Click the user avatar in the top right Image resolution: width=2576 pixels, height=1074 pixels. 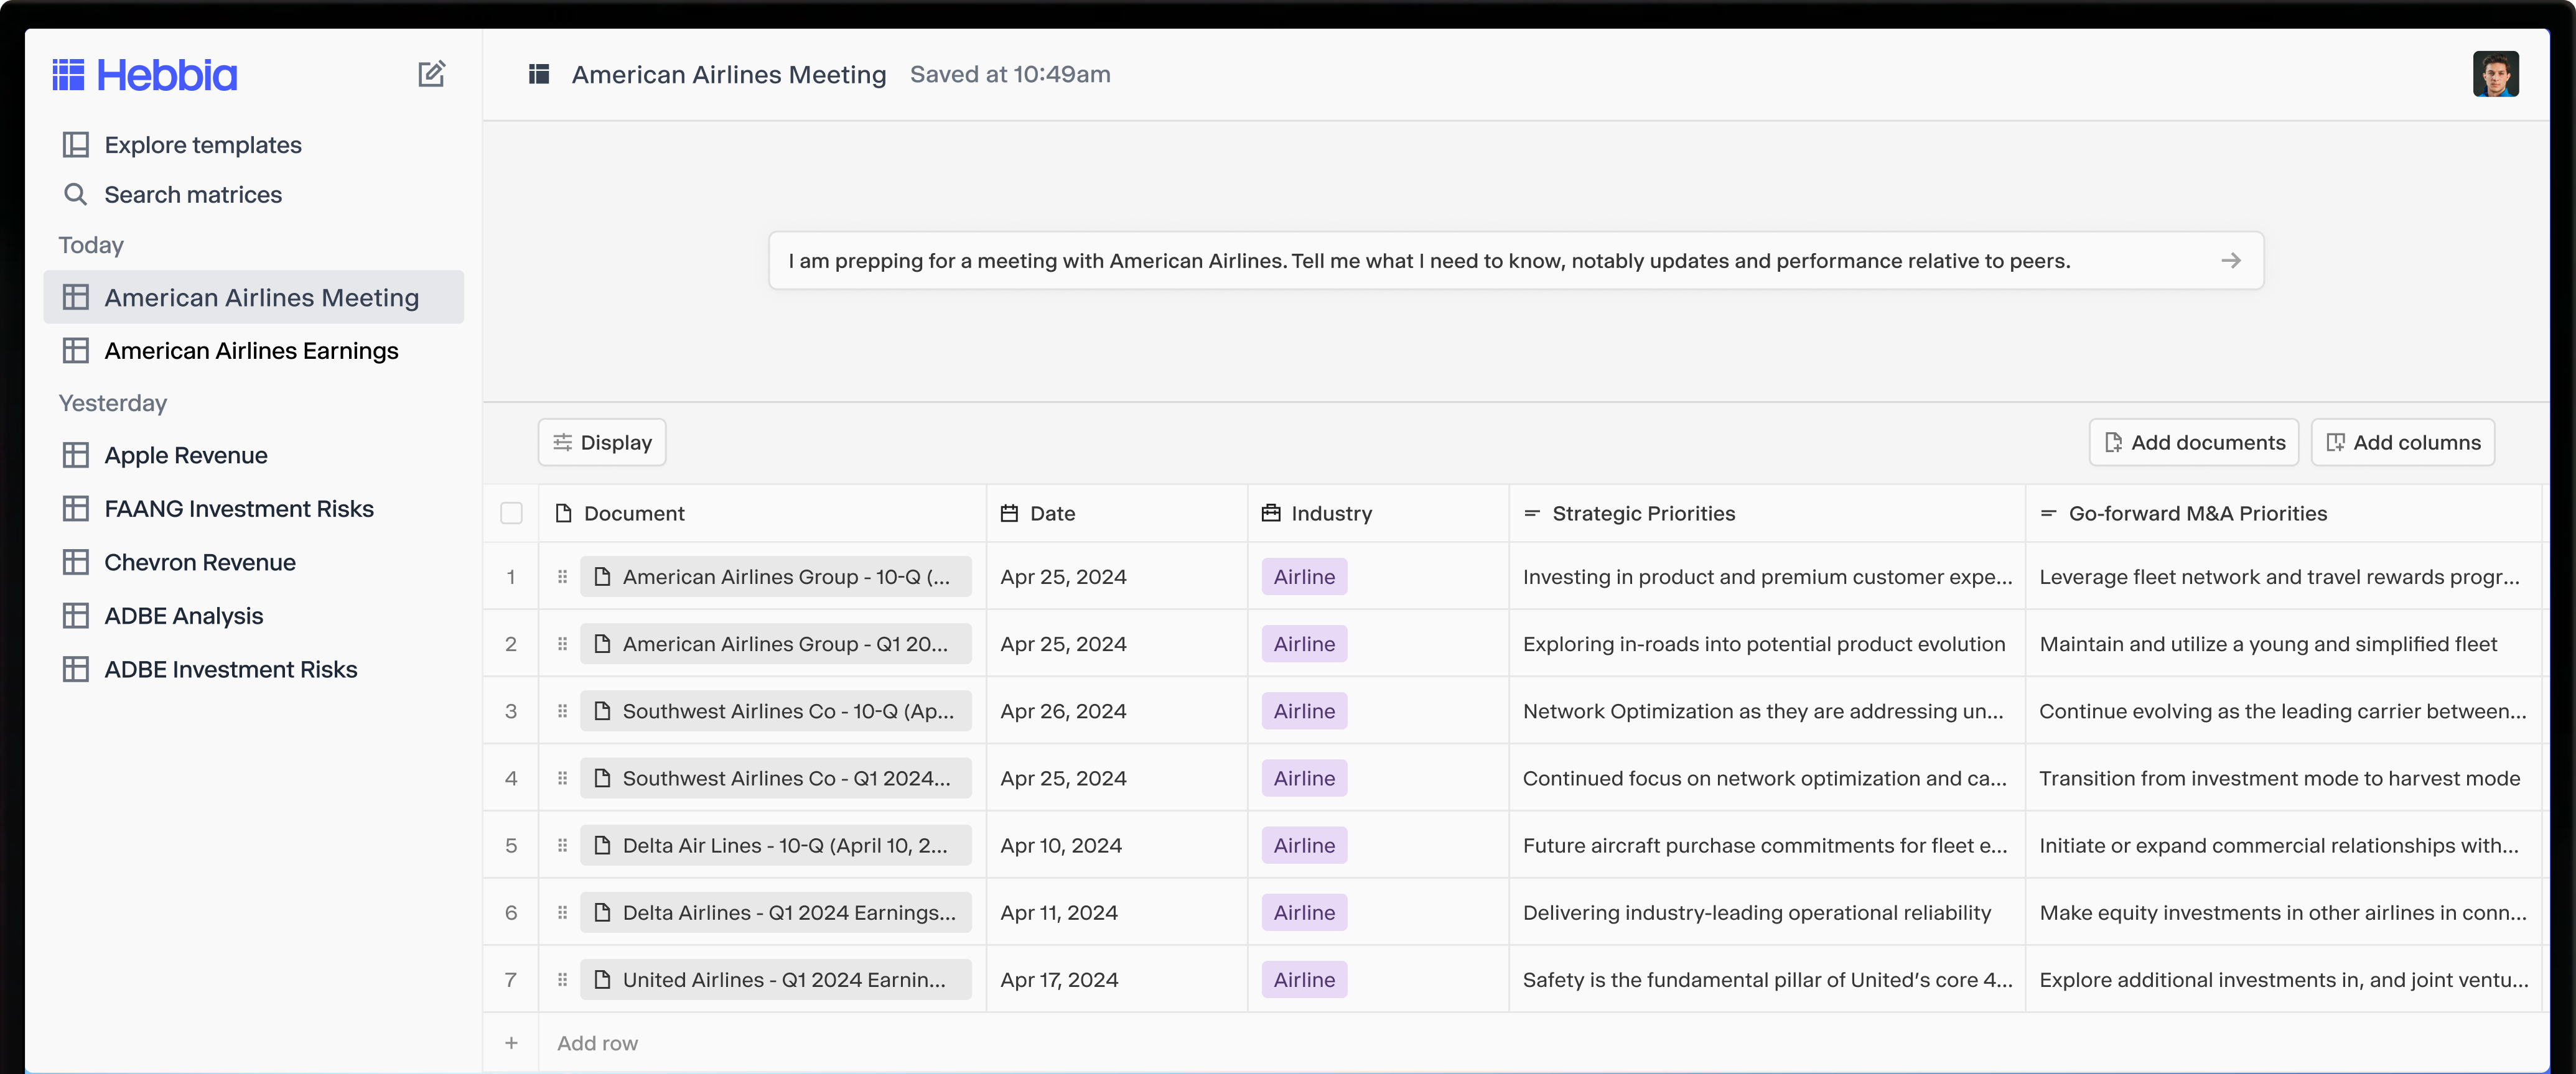click(x=2497, y=74)
